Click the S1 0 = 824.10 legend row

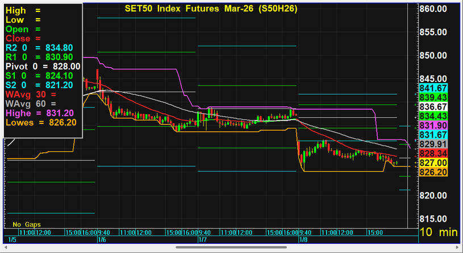click(x=39, y=75)
